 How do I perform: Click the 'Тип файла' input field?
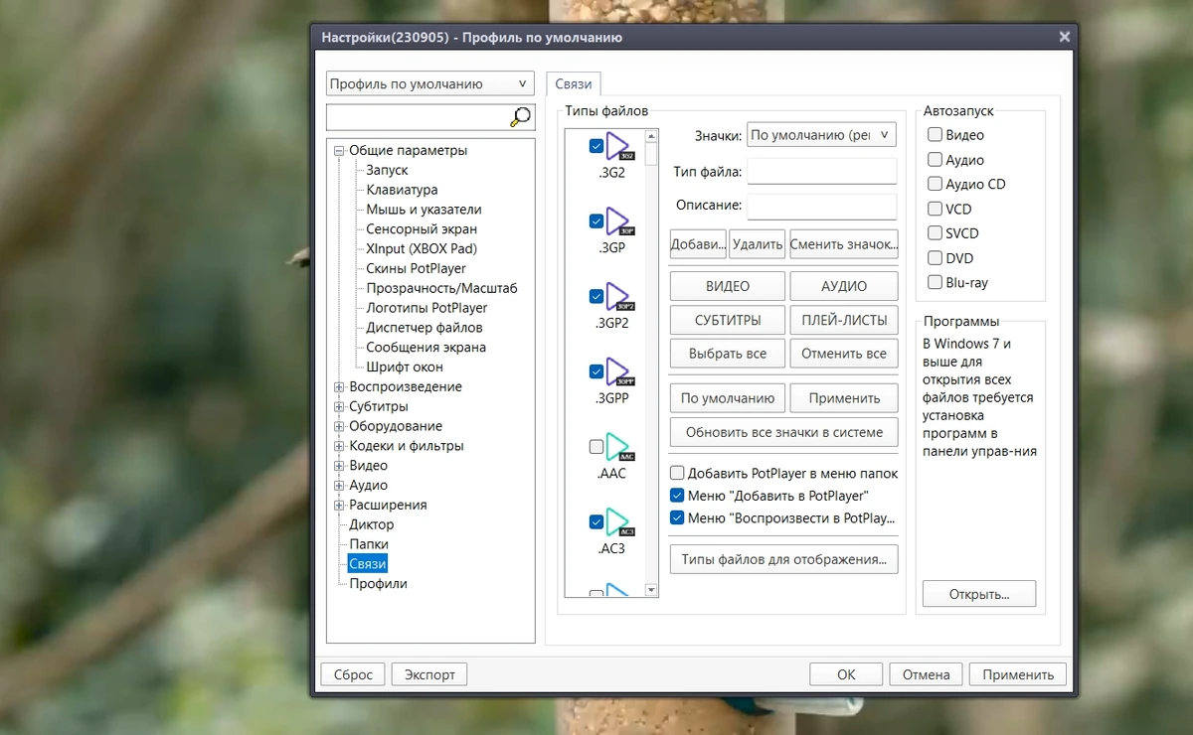tap(821, 172)
